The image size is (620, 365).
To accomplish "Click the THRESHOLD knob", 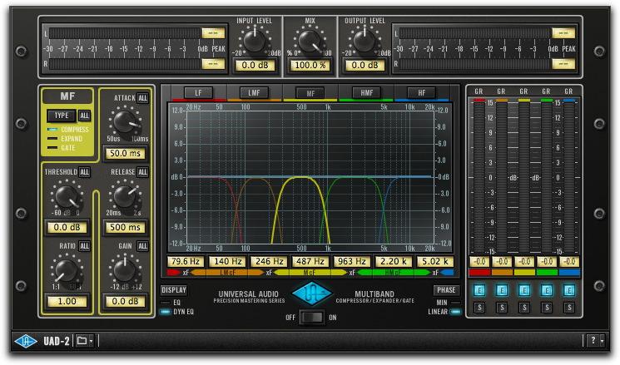I will 67,197.
